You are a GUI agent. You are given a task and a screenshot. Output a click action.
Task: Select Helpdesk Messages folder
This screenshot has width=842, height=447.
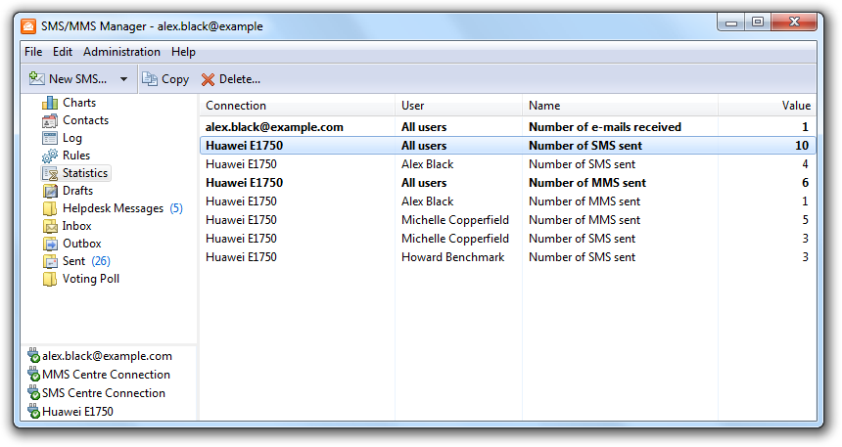113,208
